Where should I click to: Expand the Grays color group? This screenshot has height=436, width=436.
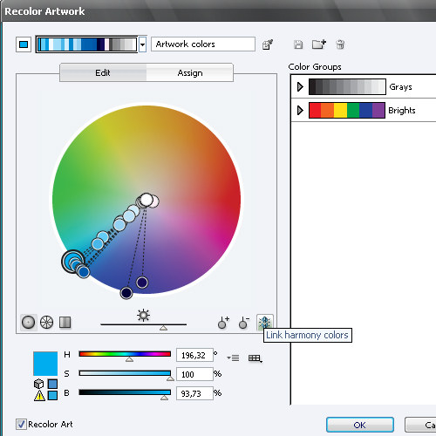300,86
